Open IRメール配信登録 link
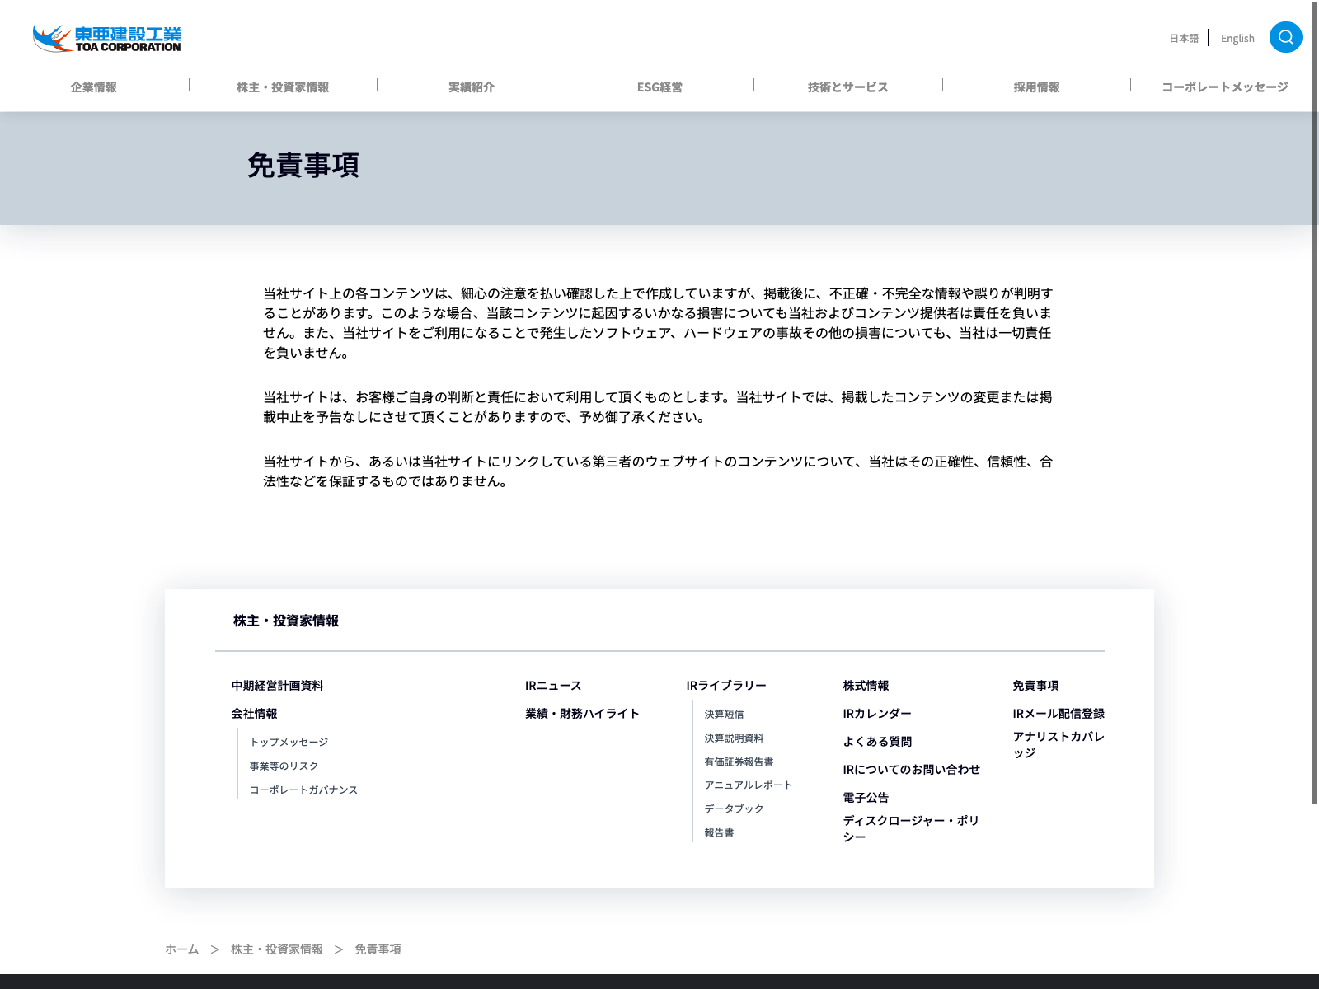 coord(1058,714)
